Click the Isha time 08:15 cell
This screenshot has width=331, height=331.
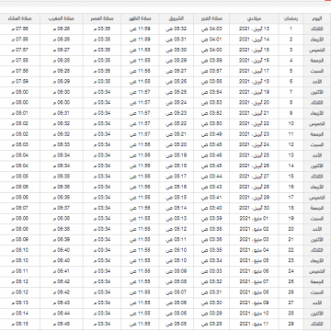(19, 324)
